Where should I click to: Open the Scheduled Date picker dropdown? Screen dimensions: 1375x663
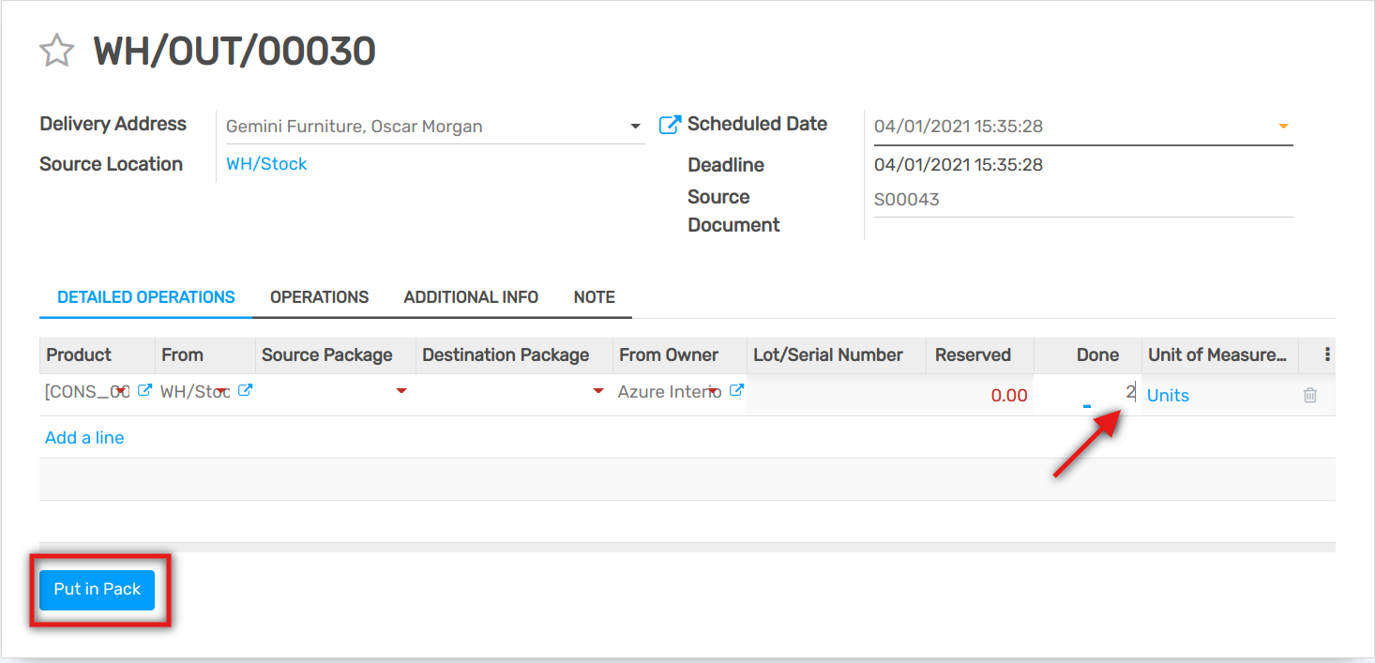pyautogui.click(x=1283, y=127)
